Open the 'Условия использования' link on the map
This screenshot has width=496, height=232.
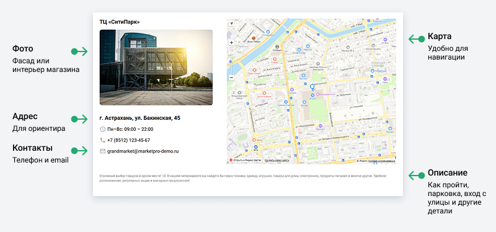381,161
